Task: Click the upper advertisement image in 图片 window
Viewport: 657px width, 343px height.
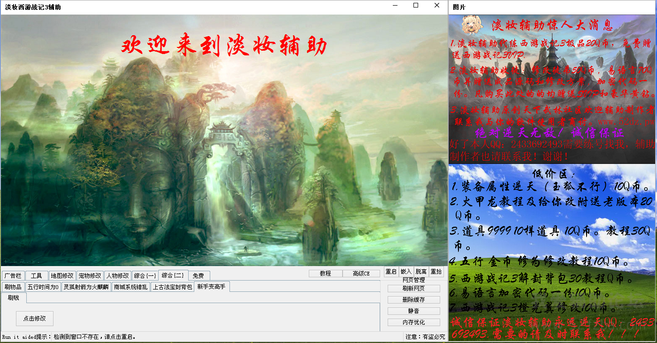Action: [x=552, y=89]
